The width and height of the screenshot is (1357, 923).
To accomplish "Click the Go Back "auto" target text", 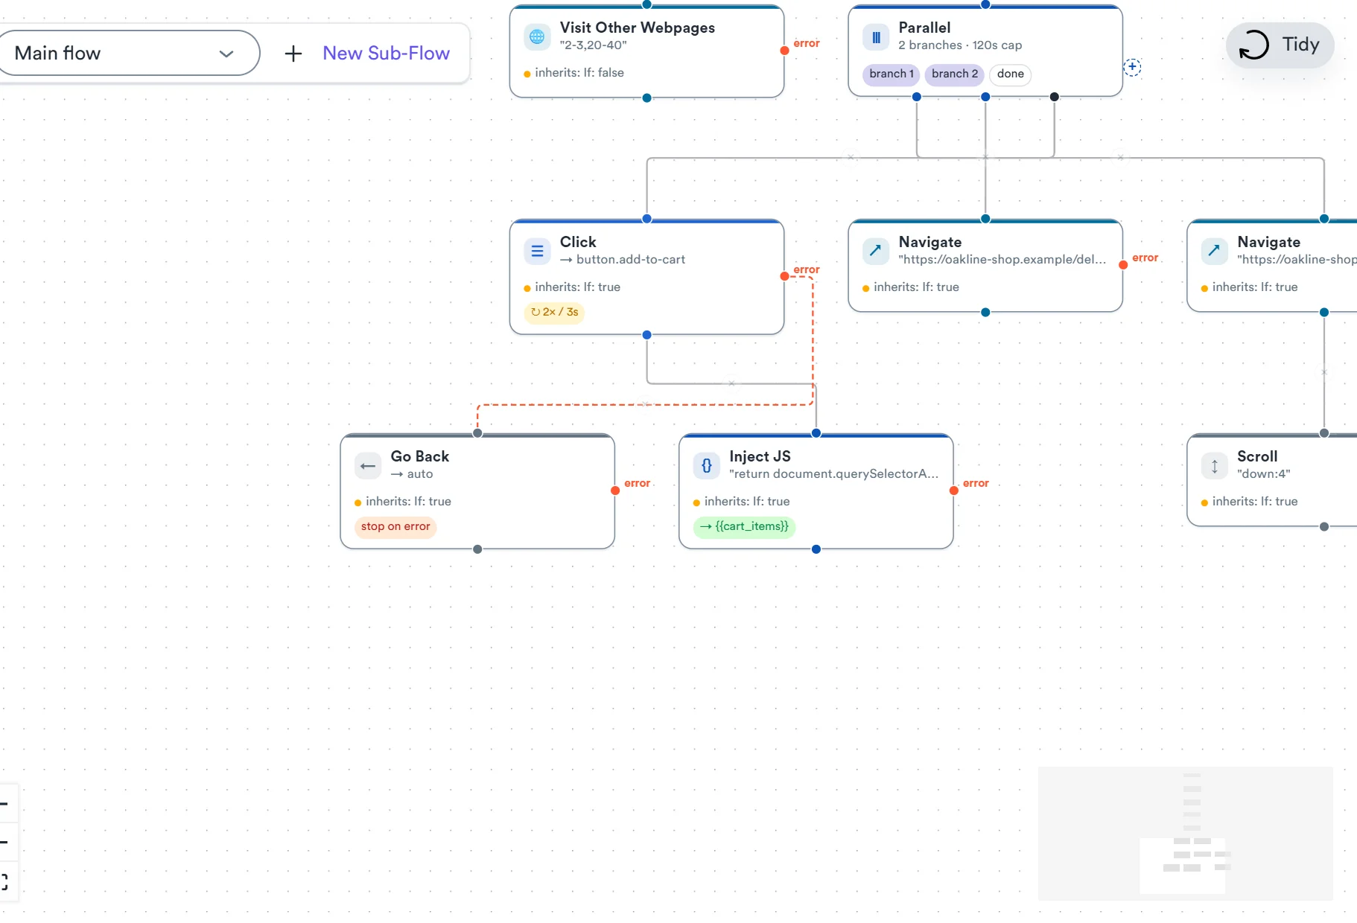I will tap(420, 474).
